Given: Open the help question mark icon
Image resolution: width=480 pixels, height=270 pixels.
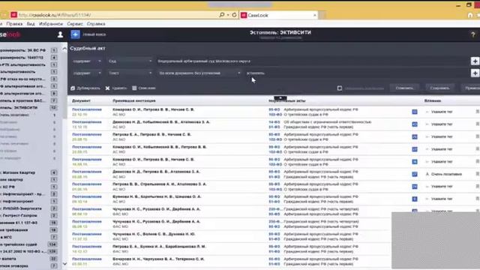Looking at the screenshot, I should tap(472, 34).
